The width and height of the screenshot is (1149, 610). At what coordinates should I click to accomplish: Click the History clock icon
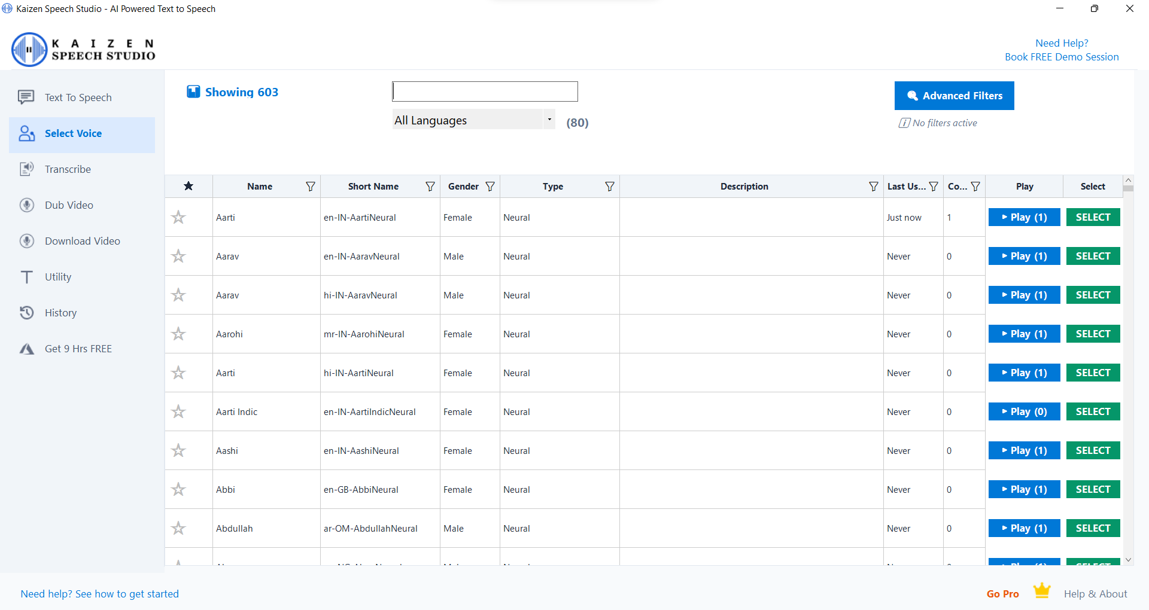pyautogui.click(x=26, y=313)
